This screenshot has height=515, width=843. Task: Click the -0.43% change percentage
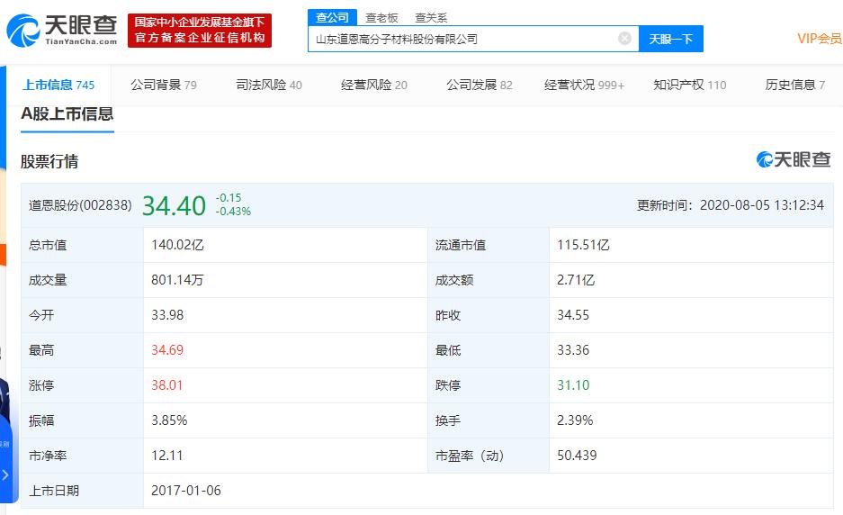pyautogui.click(x=233, y=212)
